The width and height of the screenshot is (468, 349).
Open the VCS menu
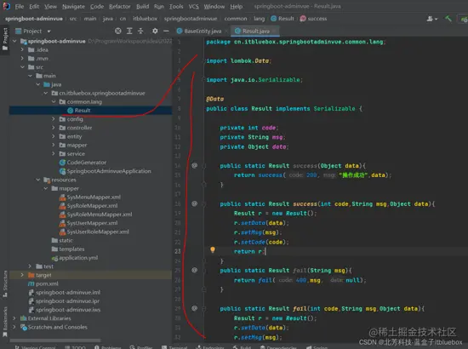(193, 6)
